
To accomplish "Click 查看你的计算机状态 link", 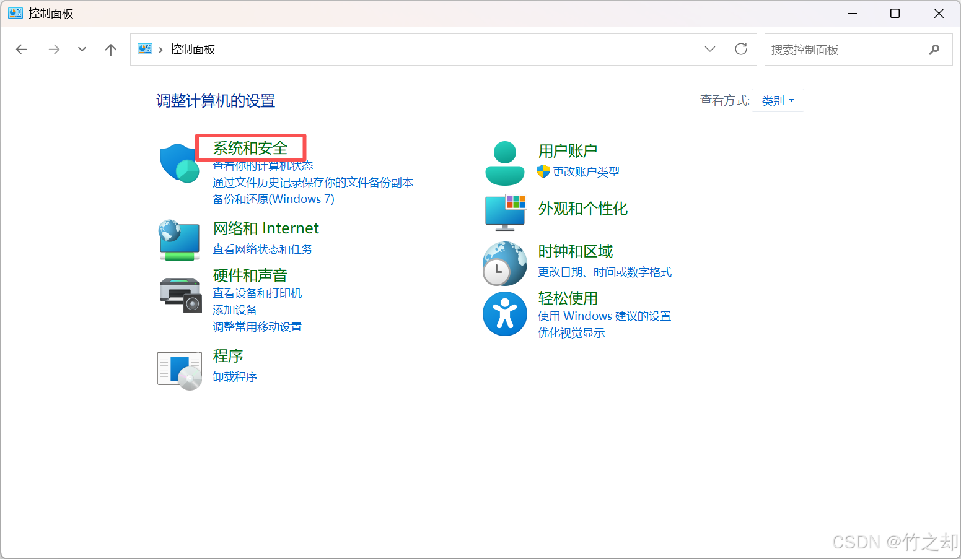I will (x=263, y=166).
